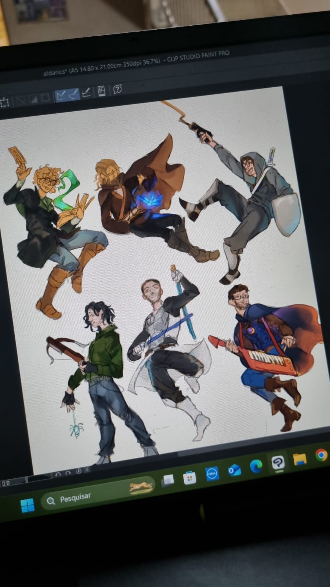Reset the canvas rotation

click(x=79, y=471)
